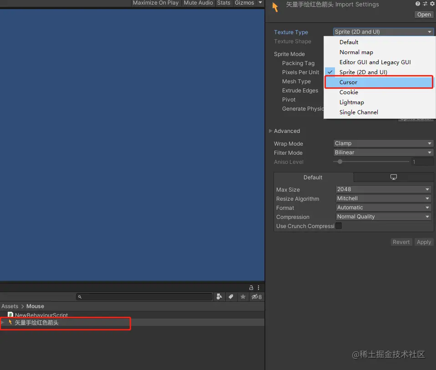Screen dimensions: 436x370
Task: Enable the Use Crunch Compression checkbox
Action: click(x=339, y=226)
